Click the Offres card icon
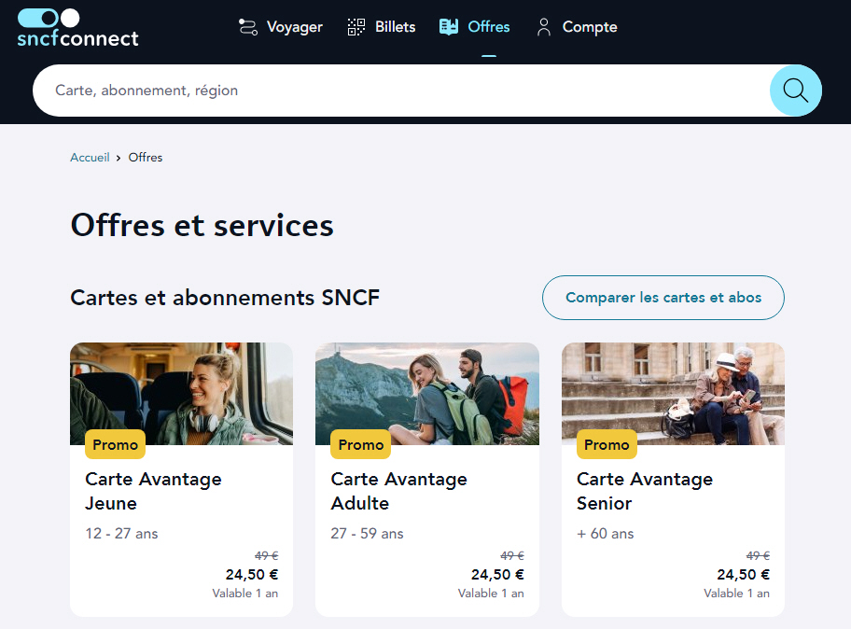Image resolution: width=851 pixels, height=629 pixels. pos(449,27)
